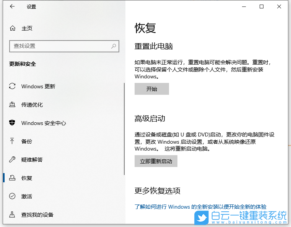Click the Windows 安全中心 shield icon
The height and width of the screenshot is (227, 291).
pyautogui.click(x=12, y=123)
